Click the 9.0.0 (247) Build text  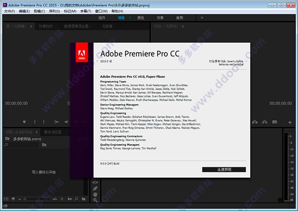110,163
